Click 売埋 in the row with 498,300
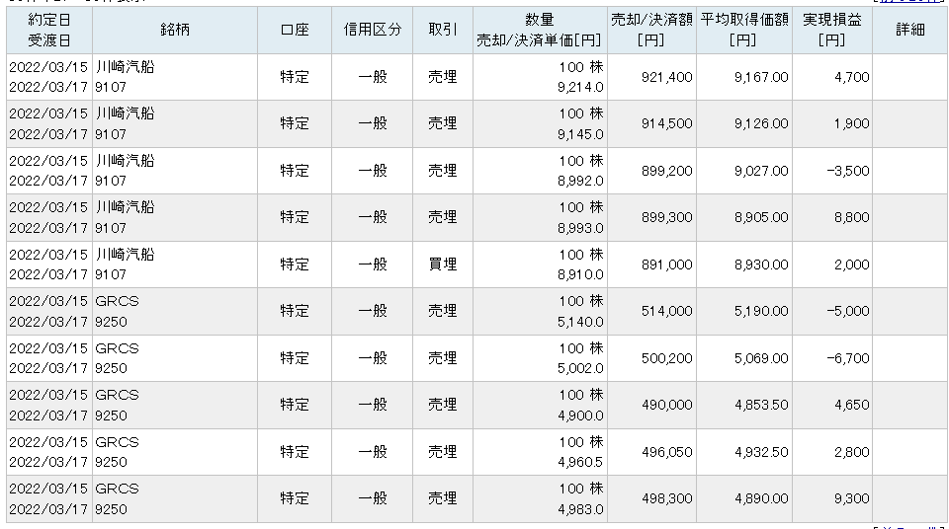949x529 pixels. click(x=443, y=498)
